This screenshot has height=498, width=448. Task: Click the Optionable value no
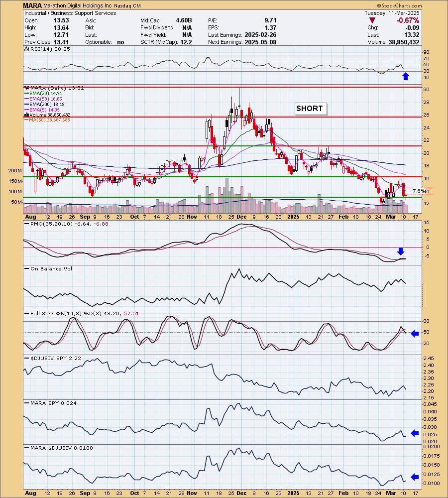tap(120, 42)
